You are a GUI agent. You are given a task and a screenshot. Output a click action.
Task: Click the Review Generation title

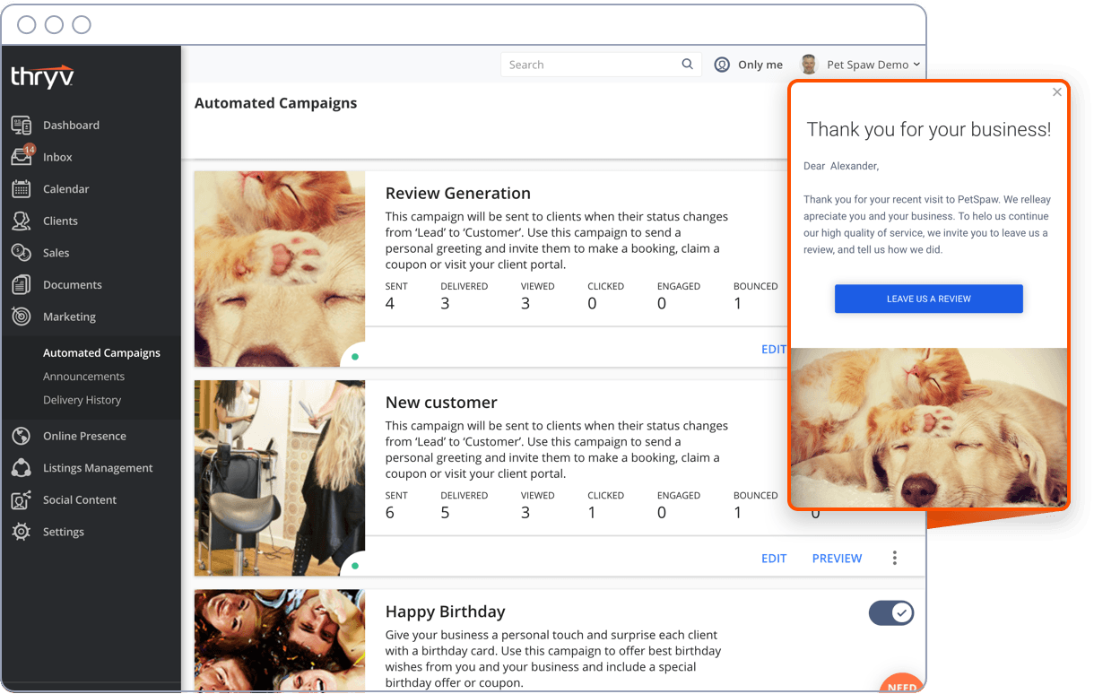(x=457, y=193)
